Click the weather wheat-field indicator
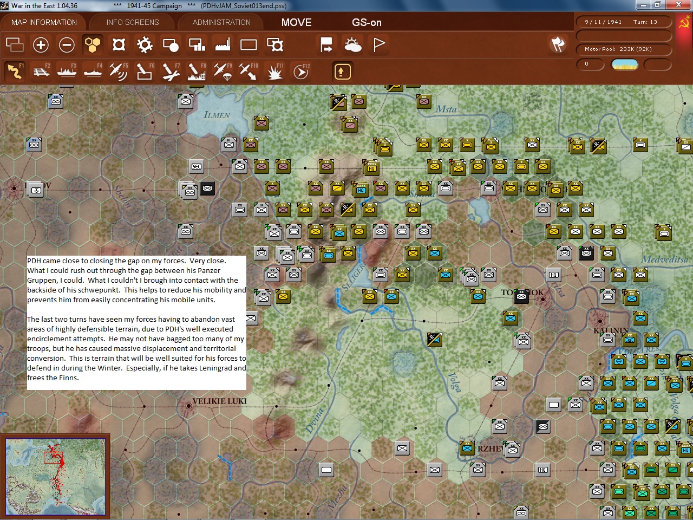Viewport: 693px width, 520px height. [x=624, y=64]
